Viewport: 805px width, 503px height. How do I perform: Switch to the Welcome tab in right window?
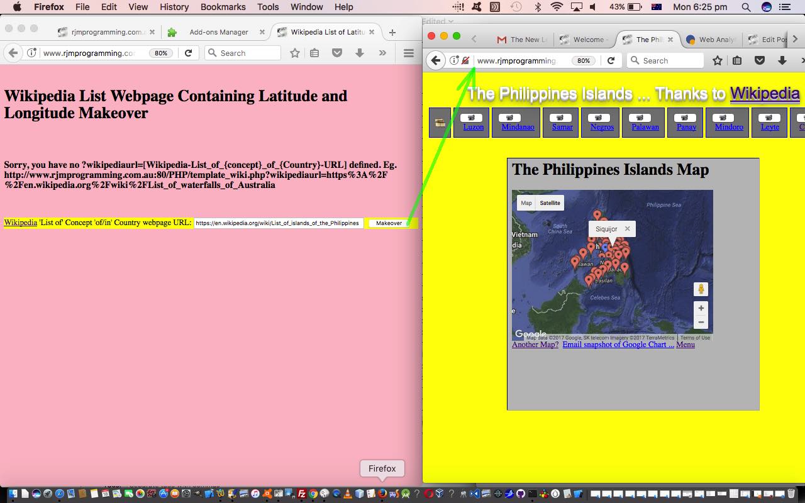click(x=585, y=40)
